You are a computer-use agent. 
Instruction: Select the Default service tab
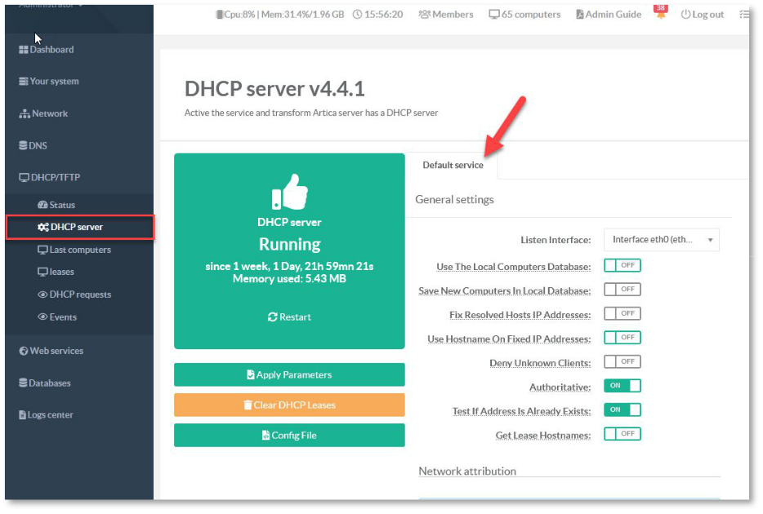coord(453,166)
